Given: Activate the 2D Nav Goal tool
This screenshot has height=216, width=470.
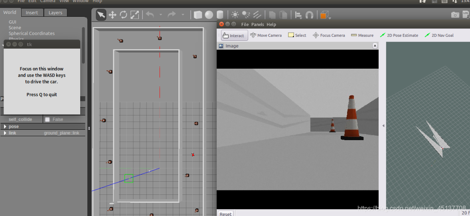Looking at the screenshot, I should pos(439,36).
